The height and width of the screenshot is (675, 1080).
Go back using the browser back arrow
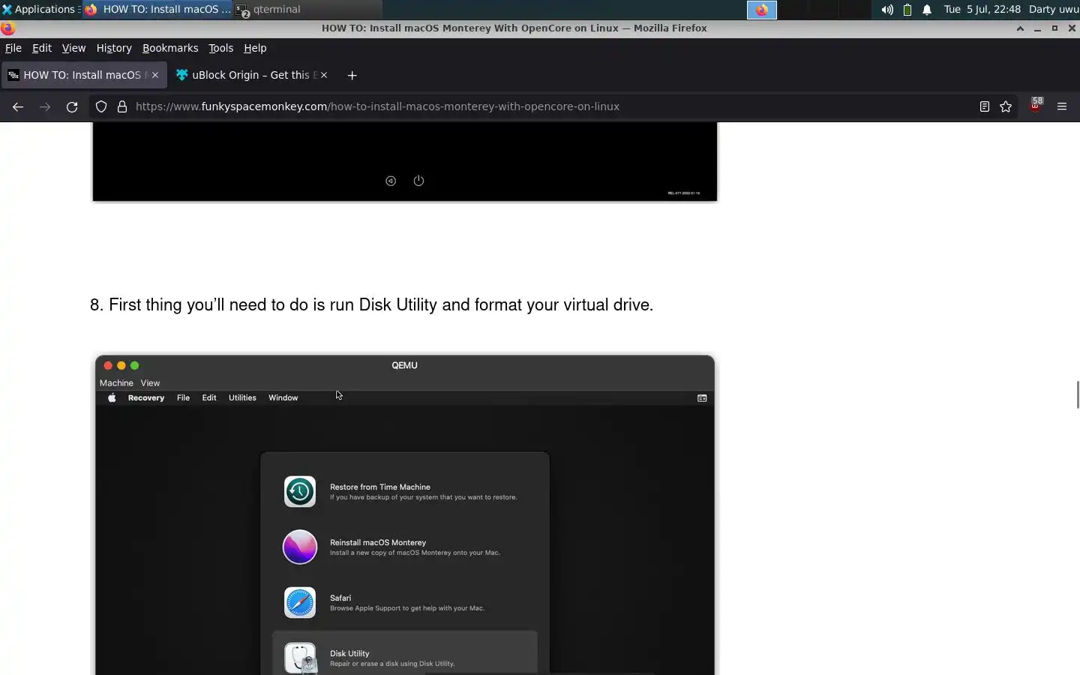[x=18, y=106]
